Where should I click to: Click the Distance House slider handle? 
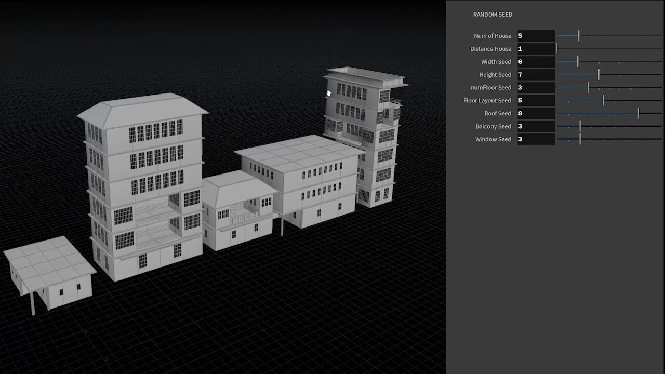coord(557,48)
